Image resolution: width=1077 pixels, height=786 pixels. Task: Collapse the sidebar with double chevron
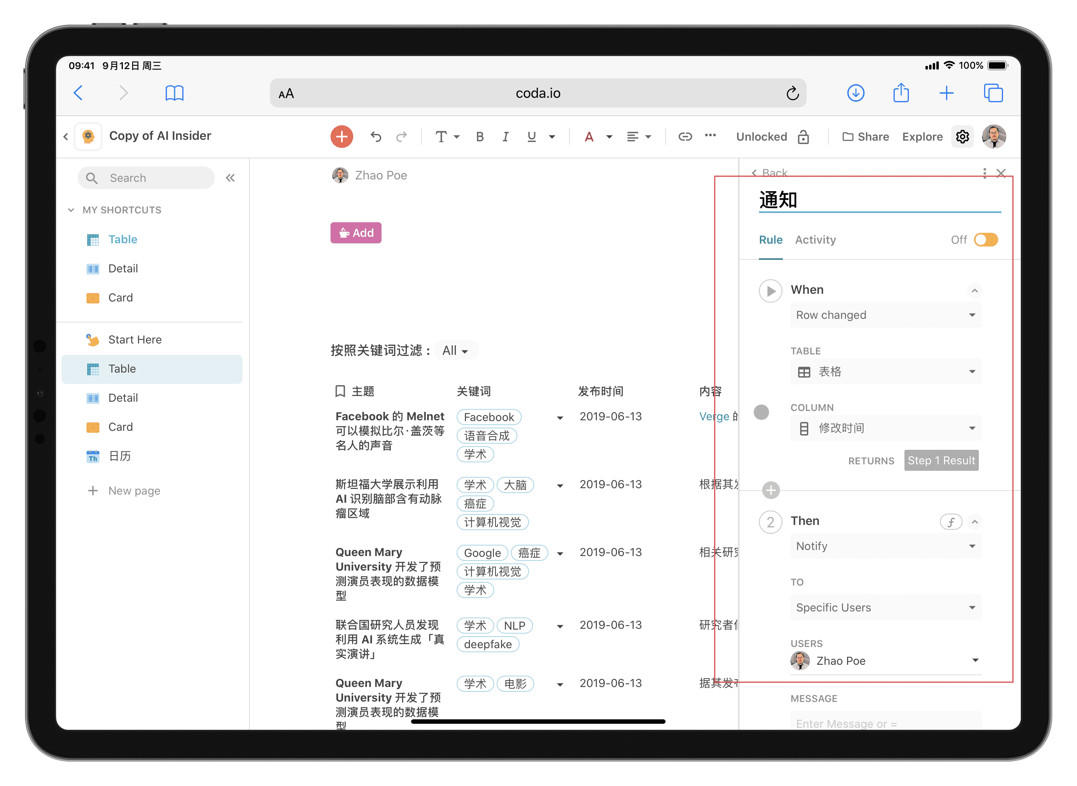[x=230, y=178]
